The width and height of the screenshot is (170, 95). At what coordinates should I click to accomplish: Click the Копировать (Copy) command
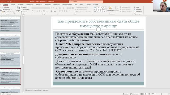[6, 9]
